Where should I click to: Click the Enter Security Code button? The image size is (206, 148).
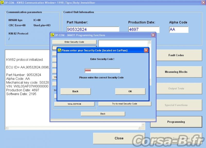[74, 42]
